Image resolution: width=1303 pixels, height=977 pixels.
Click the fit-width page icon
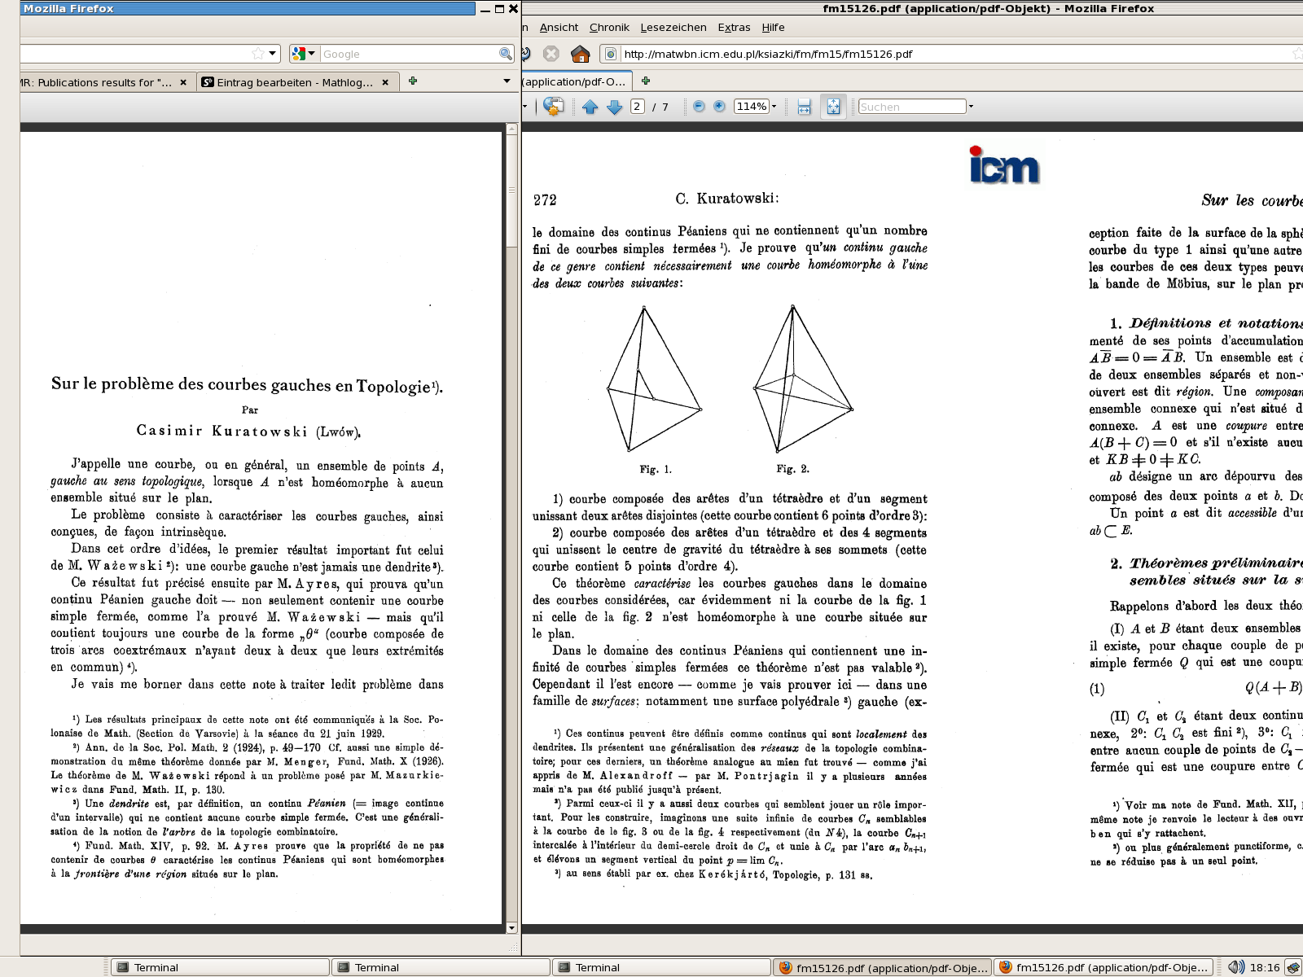[x=804, y=107]
